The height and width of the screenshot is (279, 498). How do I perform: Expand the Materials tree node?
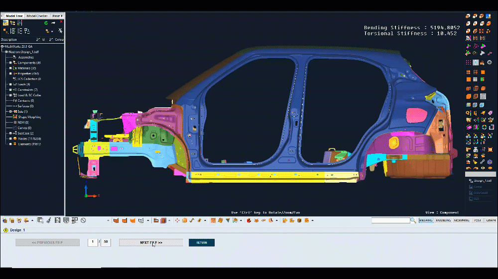point(10,69)
